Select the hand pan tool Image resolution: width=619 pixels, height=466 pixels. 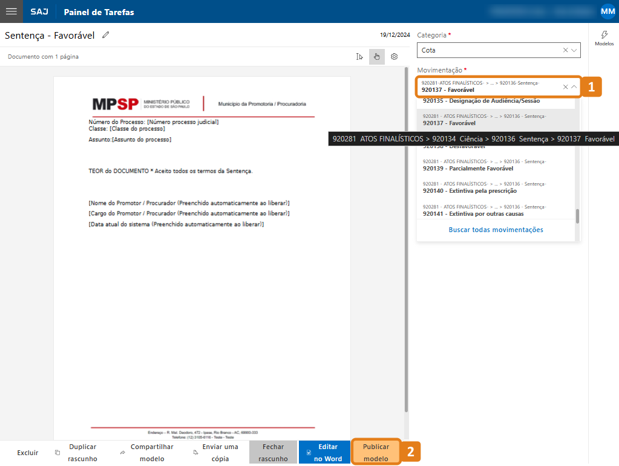tap(376, 57)
